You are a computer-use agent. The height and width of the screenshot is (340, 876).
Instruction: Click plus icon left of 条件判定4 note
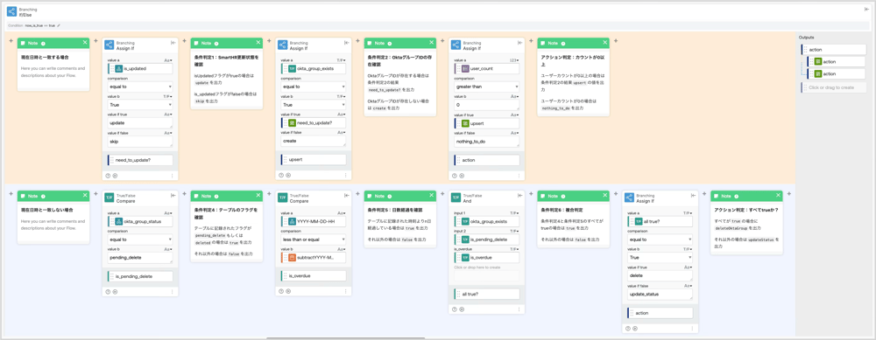183,194
